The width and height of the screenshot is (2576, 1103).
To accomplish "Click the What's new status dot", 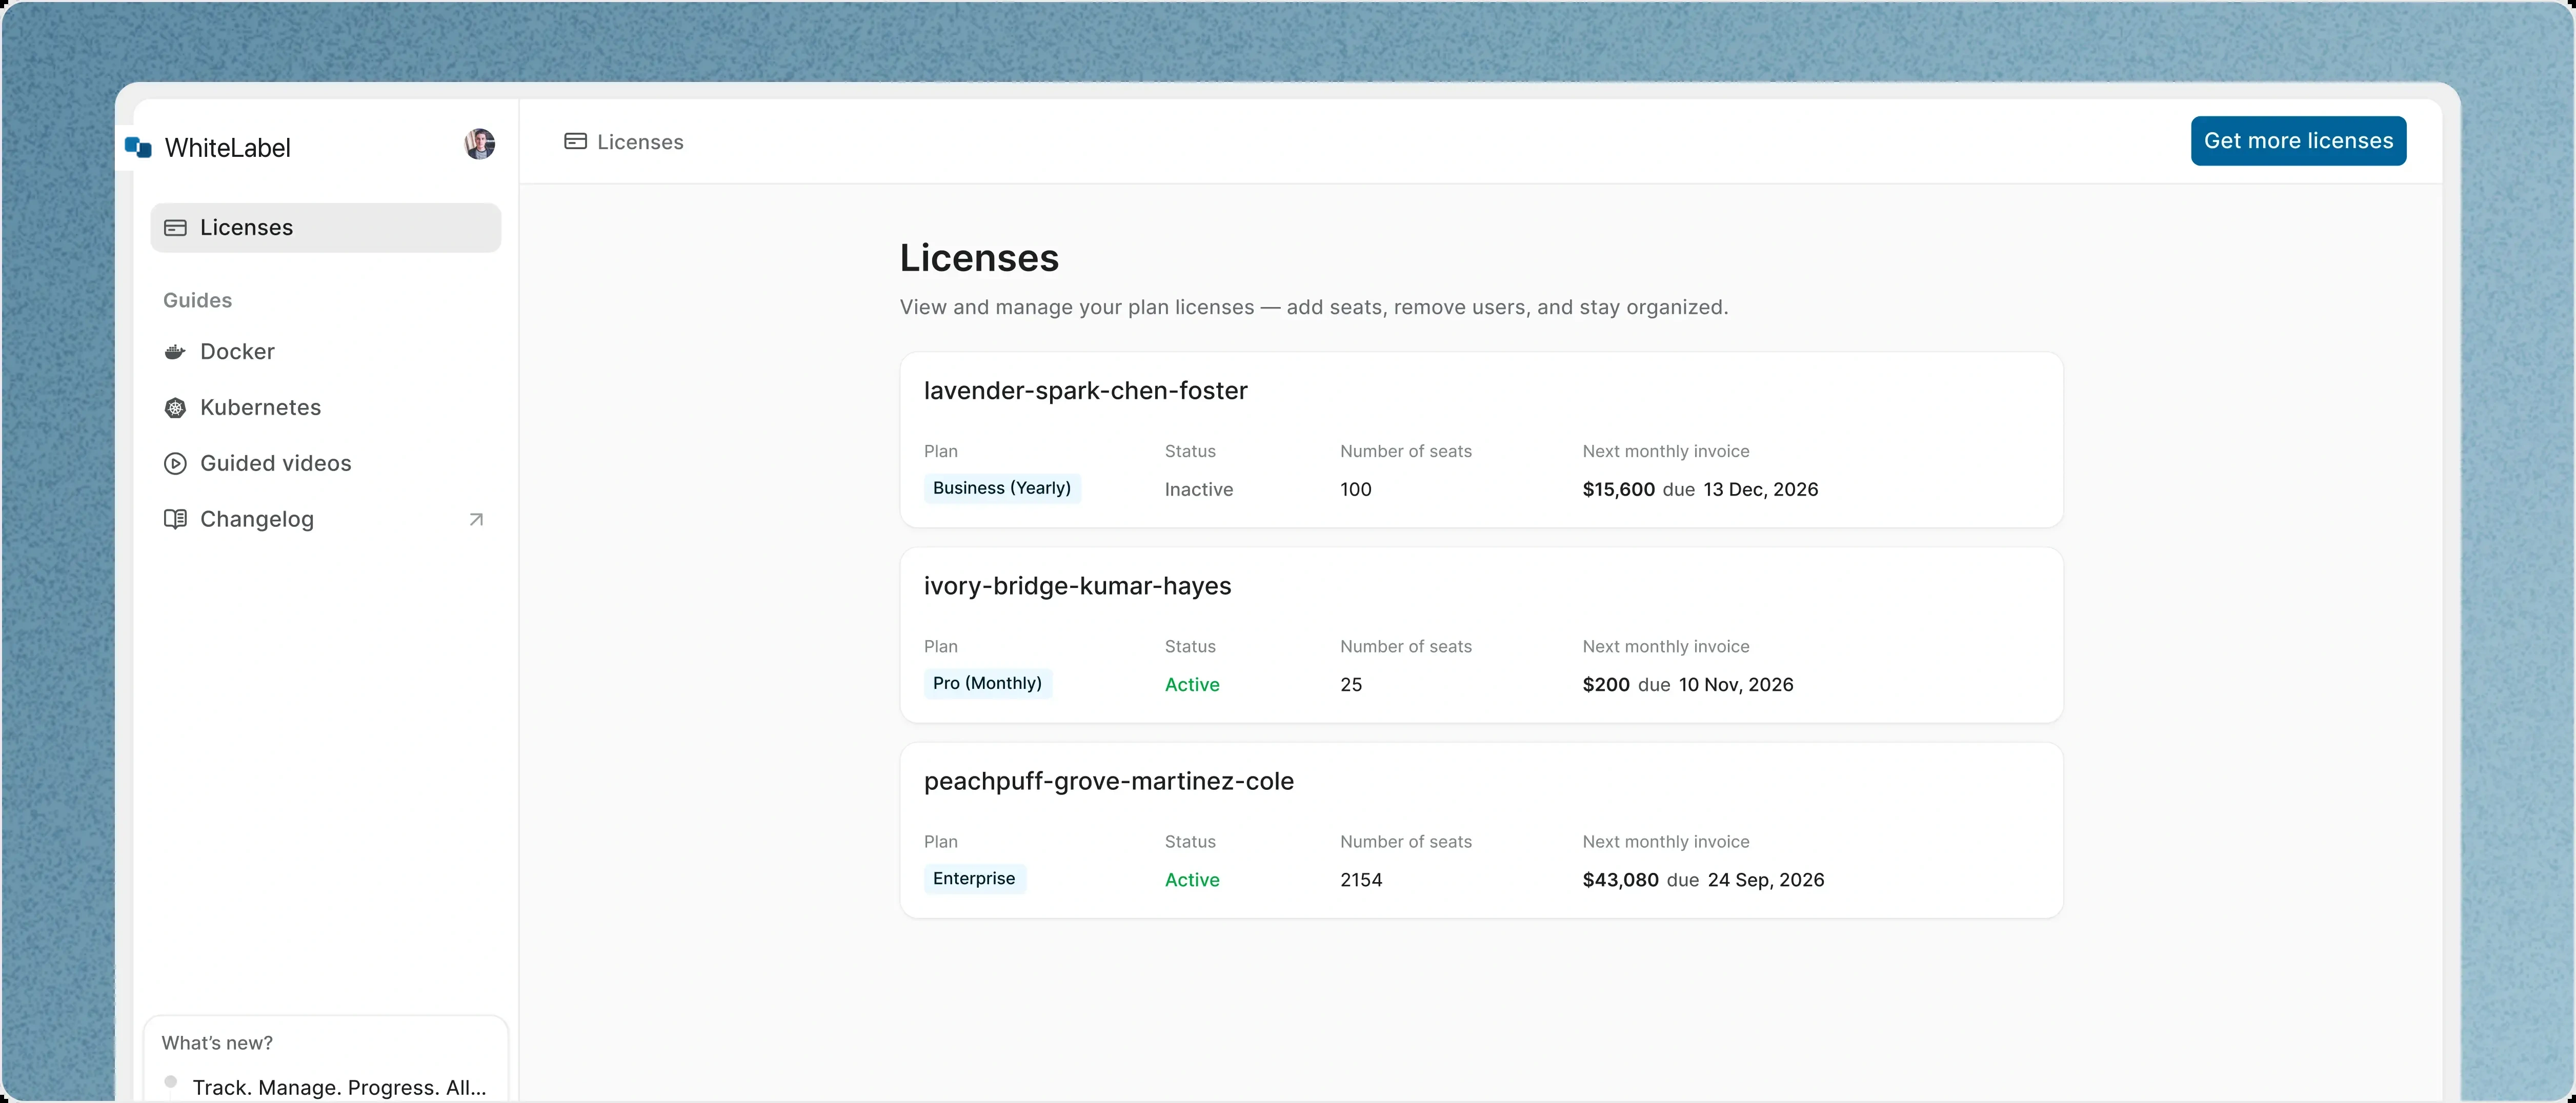I will (171, 1081).
